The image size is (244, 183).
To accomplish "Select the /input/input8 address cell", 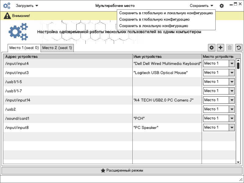I will [x=68, y=127].
